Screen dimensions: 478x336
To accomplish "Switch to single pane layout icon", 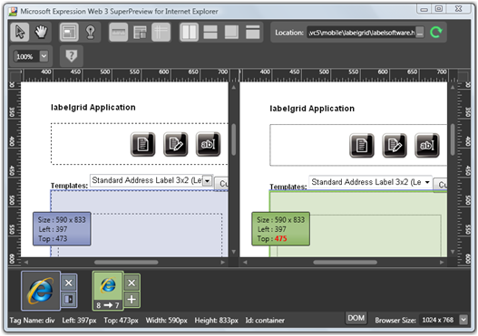I will [x=253, y=32].
